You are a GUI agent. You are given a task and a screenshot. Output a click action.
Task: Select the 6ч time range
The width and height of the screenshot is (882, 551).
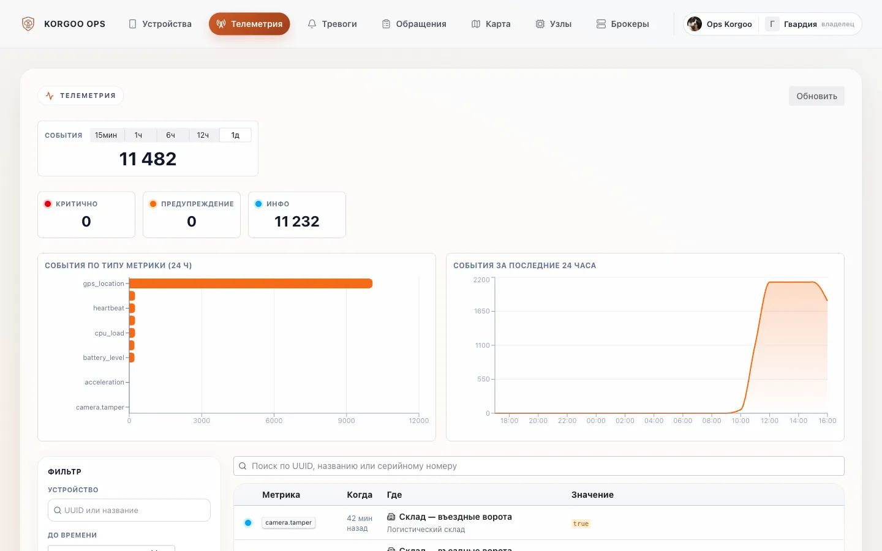pos(171,135)
